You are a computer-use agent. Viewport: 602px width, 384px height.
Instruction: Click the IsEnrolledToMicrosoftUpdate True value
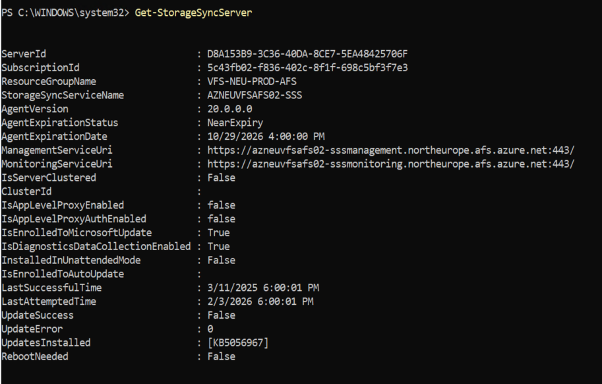click(x=218, y=233)
